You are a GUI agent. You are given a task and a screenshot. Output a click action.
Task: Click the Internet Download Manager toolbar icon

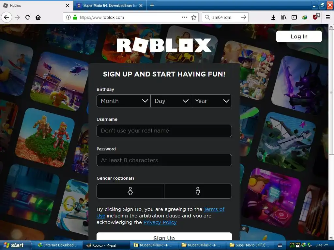305,17
